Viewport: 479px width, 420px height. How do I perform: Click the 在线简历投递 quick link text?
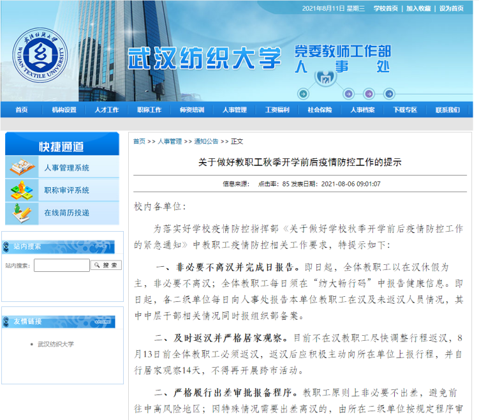coord(66,213)
